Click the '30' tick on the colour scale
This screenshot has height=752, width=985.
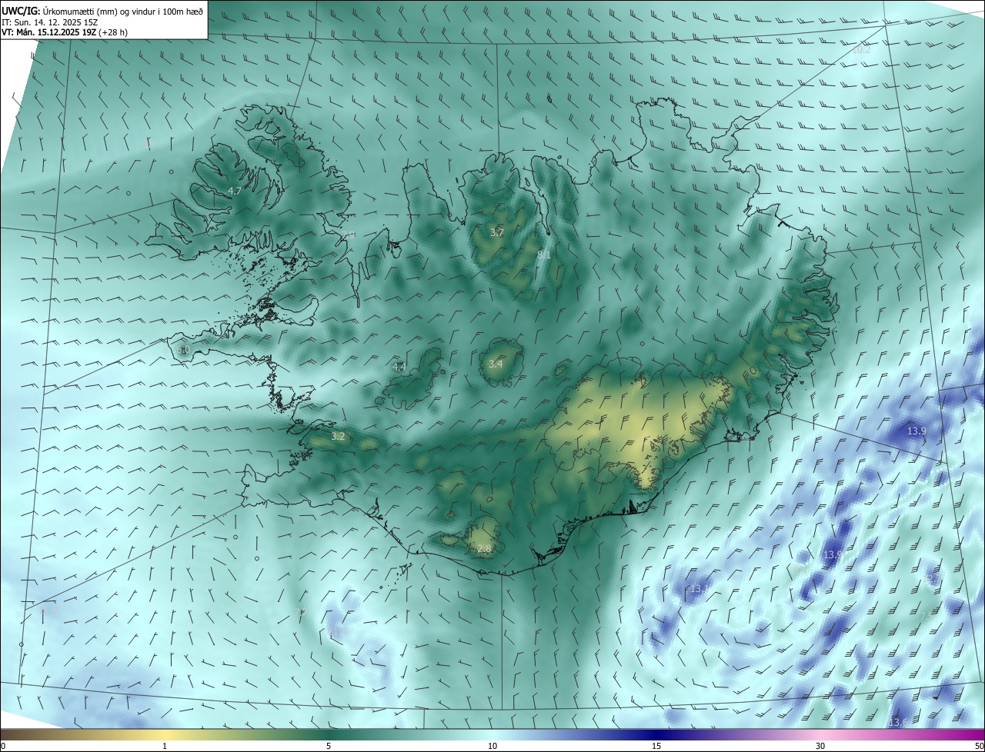(820, 746)
